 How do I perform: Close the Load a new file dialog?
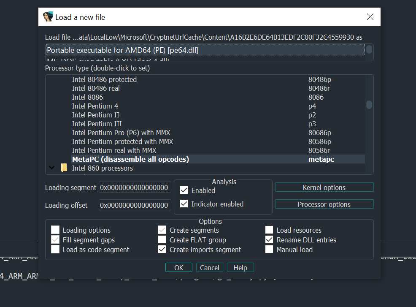[x=370, y=17]
